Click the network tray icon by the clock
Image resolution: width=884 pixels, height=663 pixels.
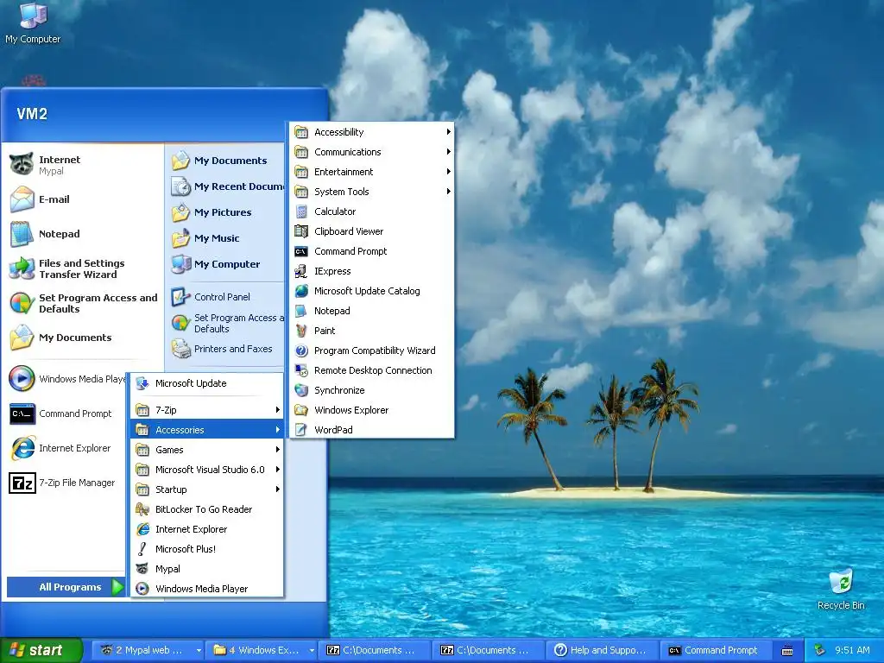(x=820, y=651)
